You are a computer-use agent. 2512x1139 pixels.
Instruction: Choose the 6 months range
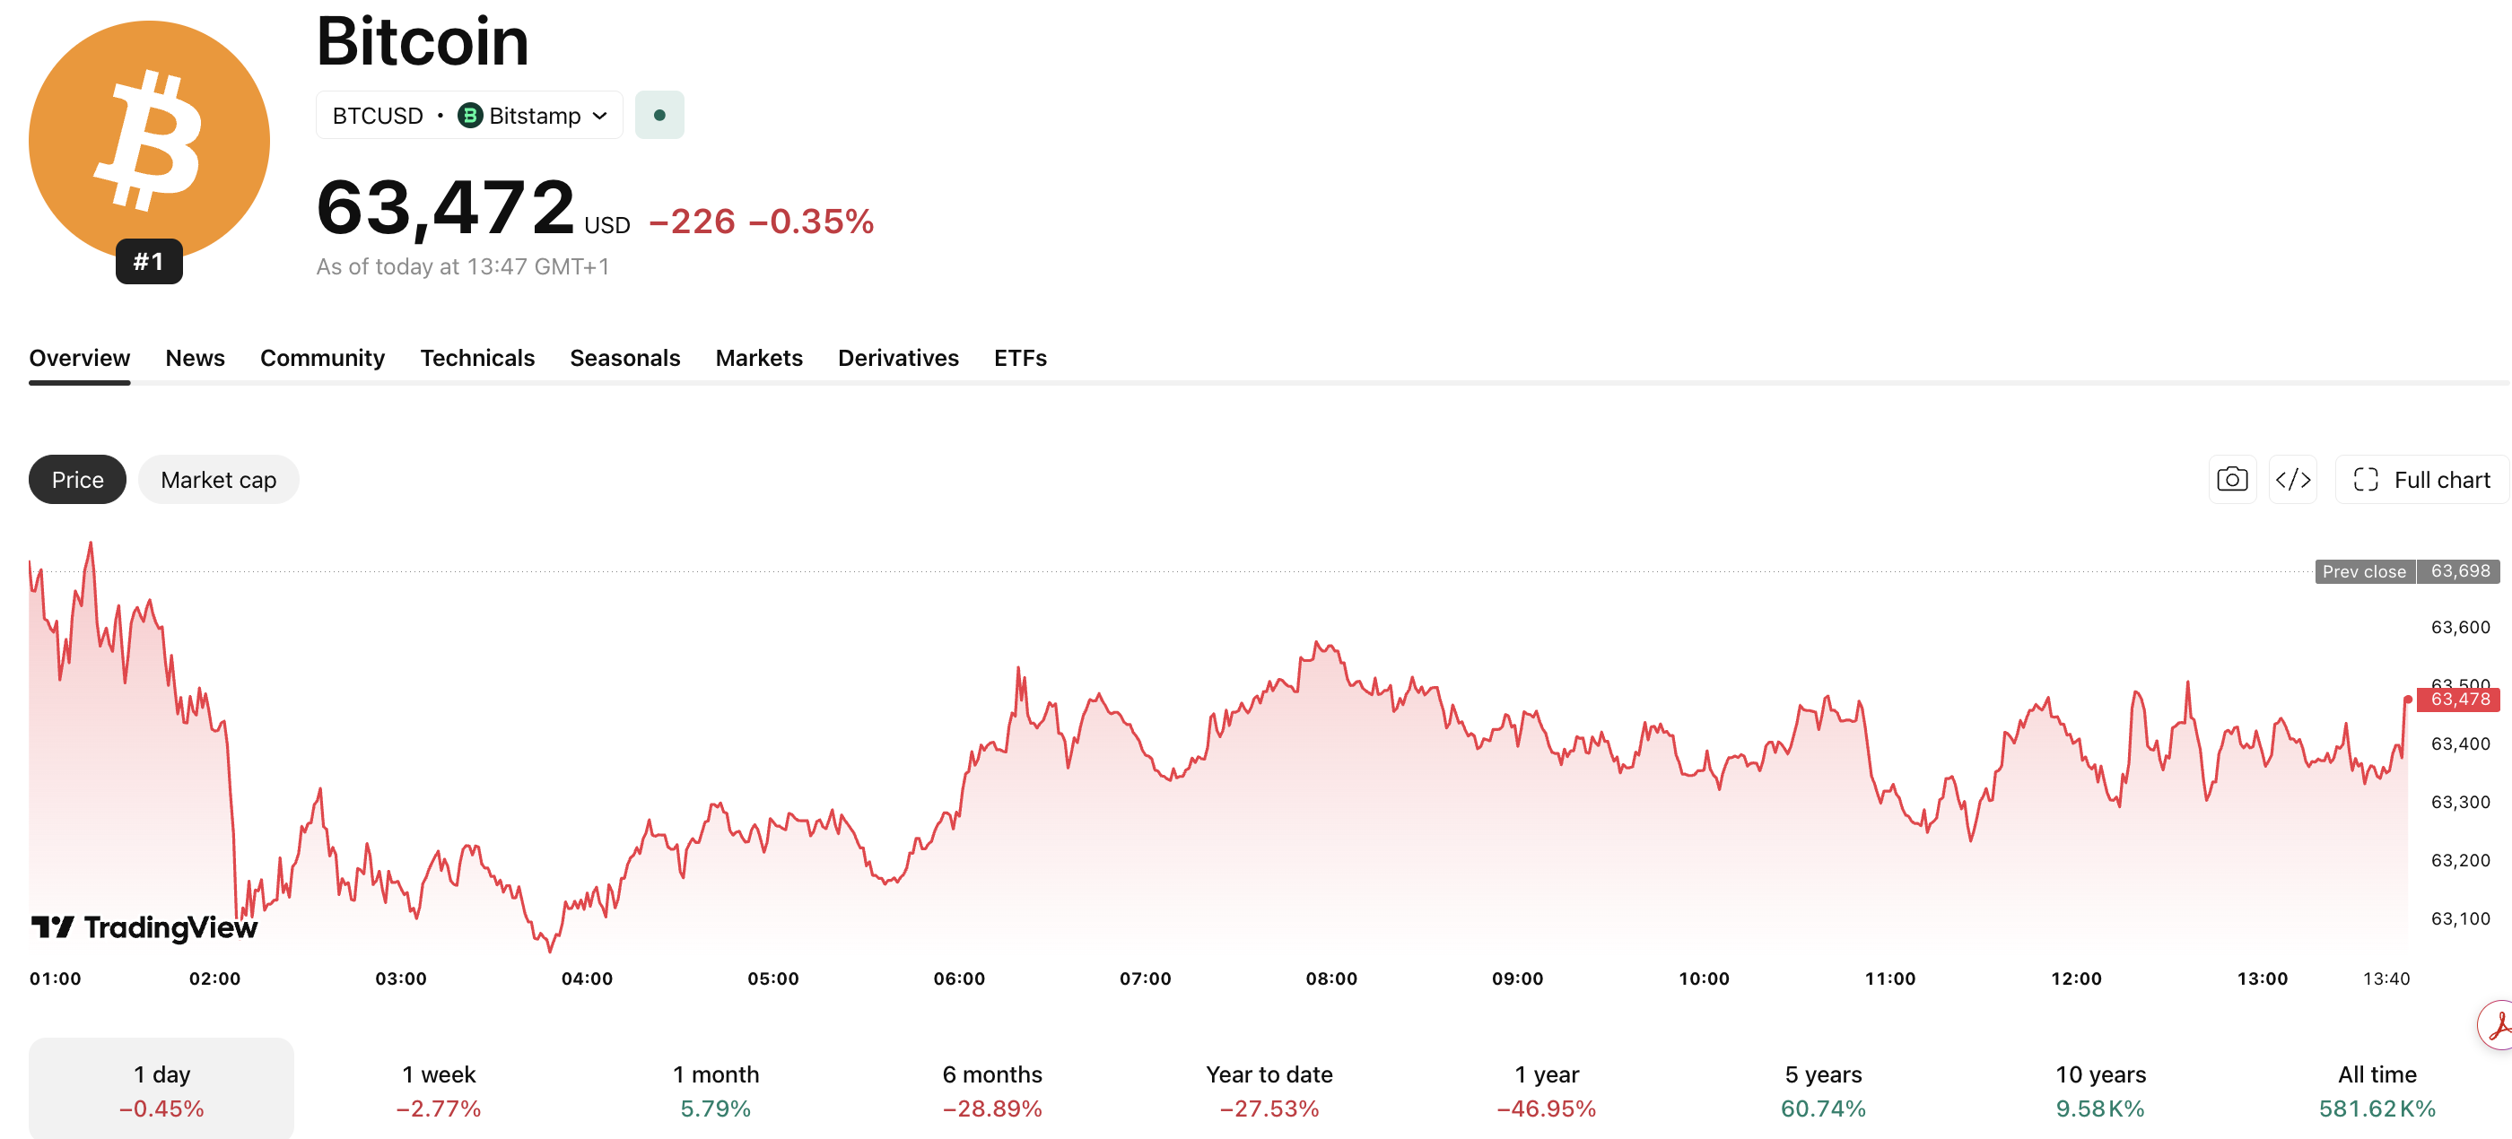click(993, 1091)
